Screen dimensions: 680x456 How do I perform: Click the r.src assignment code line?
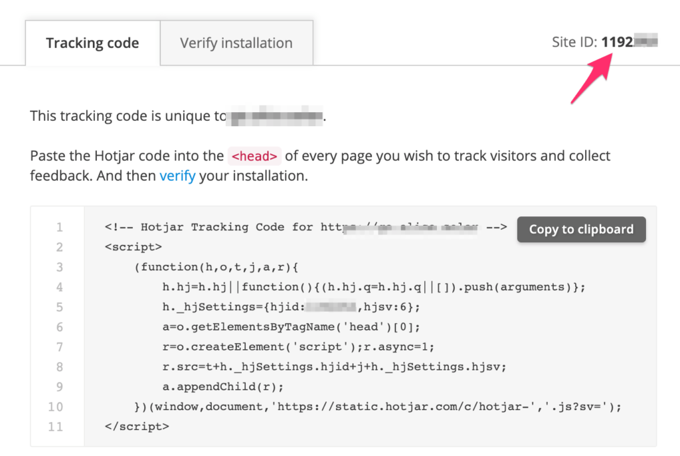[x=335, y=366]
